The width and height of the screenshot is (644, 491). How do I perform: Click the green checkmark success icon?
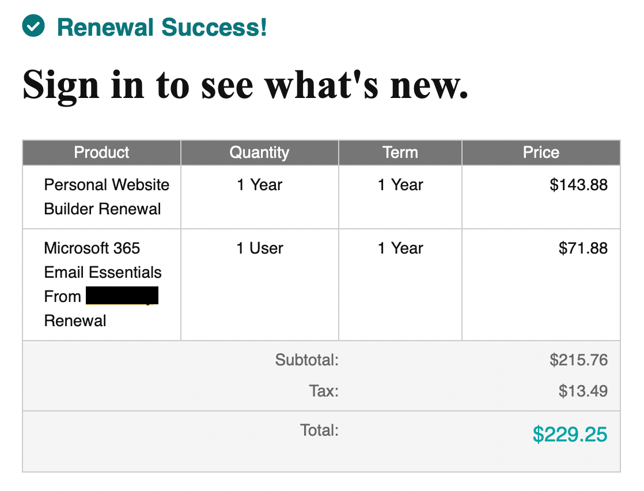click(33, 26)
